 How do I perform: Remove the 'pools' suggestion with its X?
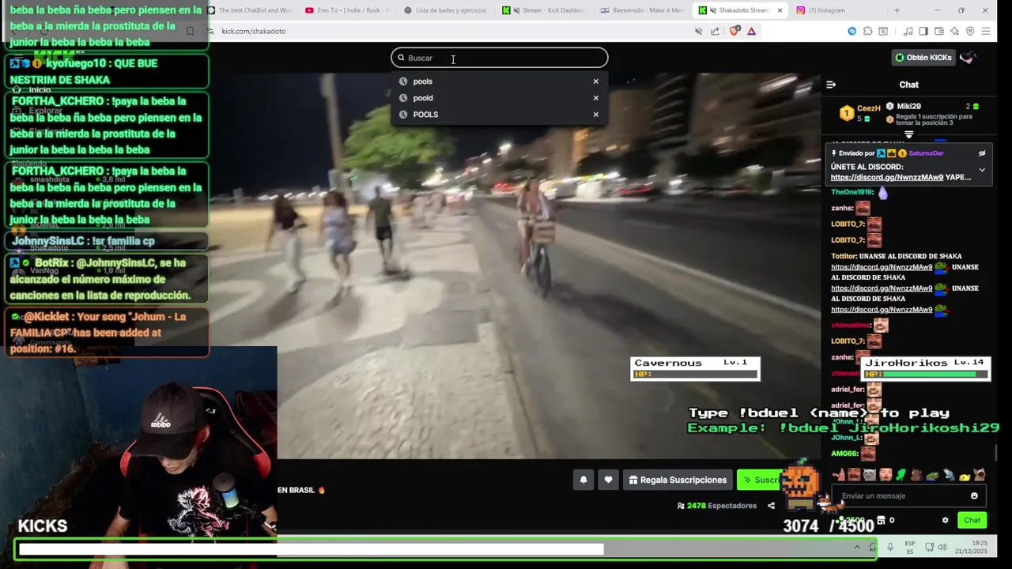coord(596,81)
